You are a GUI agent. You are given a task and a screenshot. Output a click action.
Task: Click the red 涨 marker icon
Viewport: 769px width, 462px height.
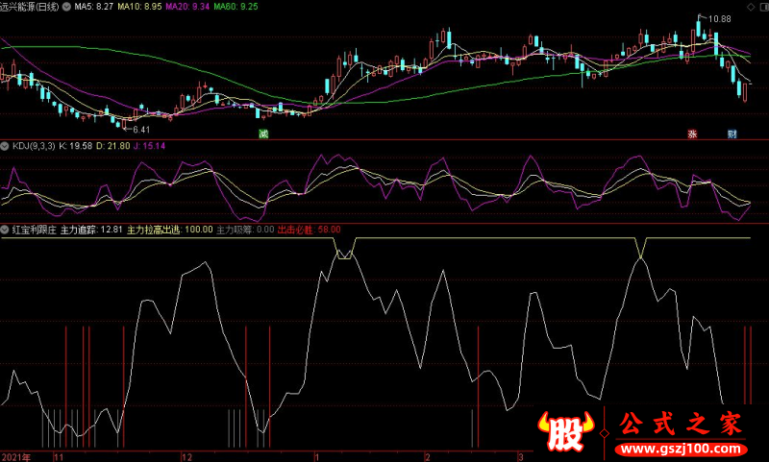[x=692, y=134]
